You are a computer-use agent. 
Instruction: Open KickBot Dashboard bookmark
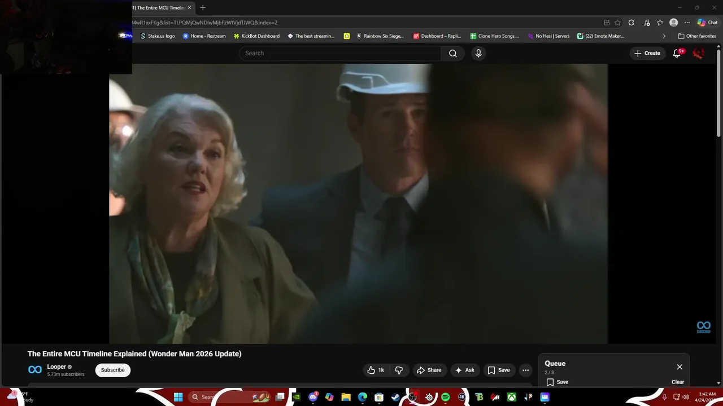[x=256, y=36]
